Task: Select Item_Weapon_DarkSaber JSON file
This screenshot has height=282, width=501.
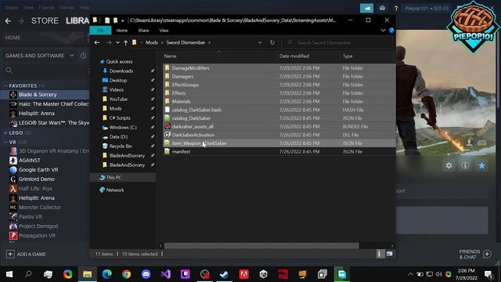Action: coord(199,143)
